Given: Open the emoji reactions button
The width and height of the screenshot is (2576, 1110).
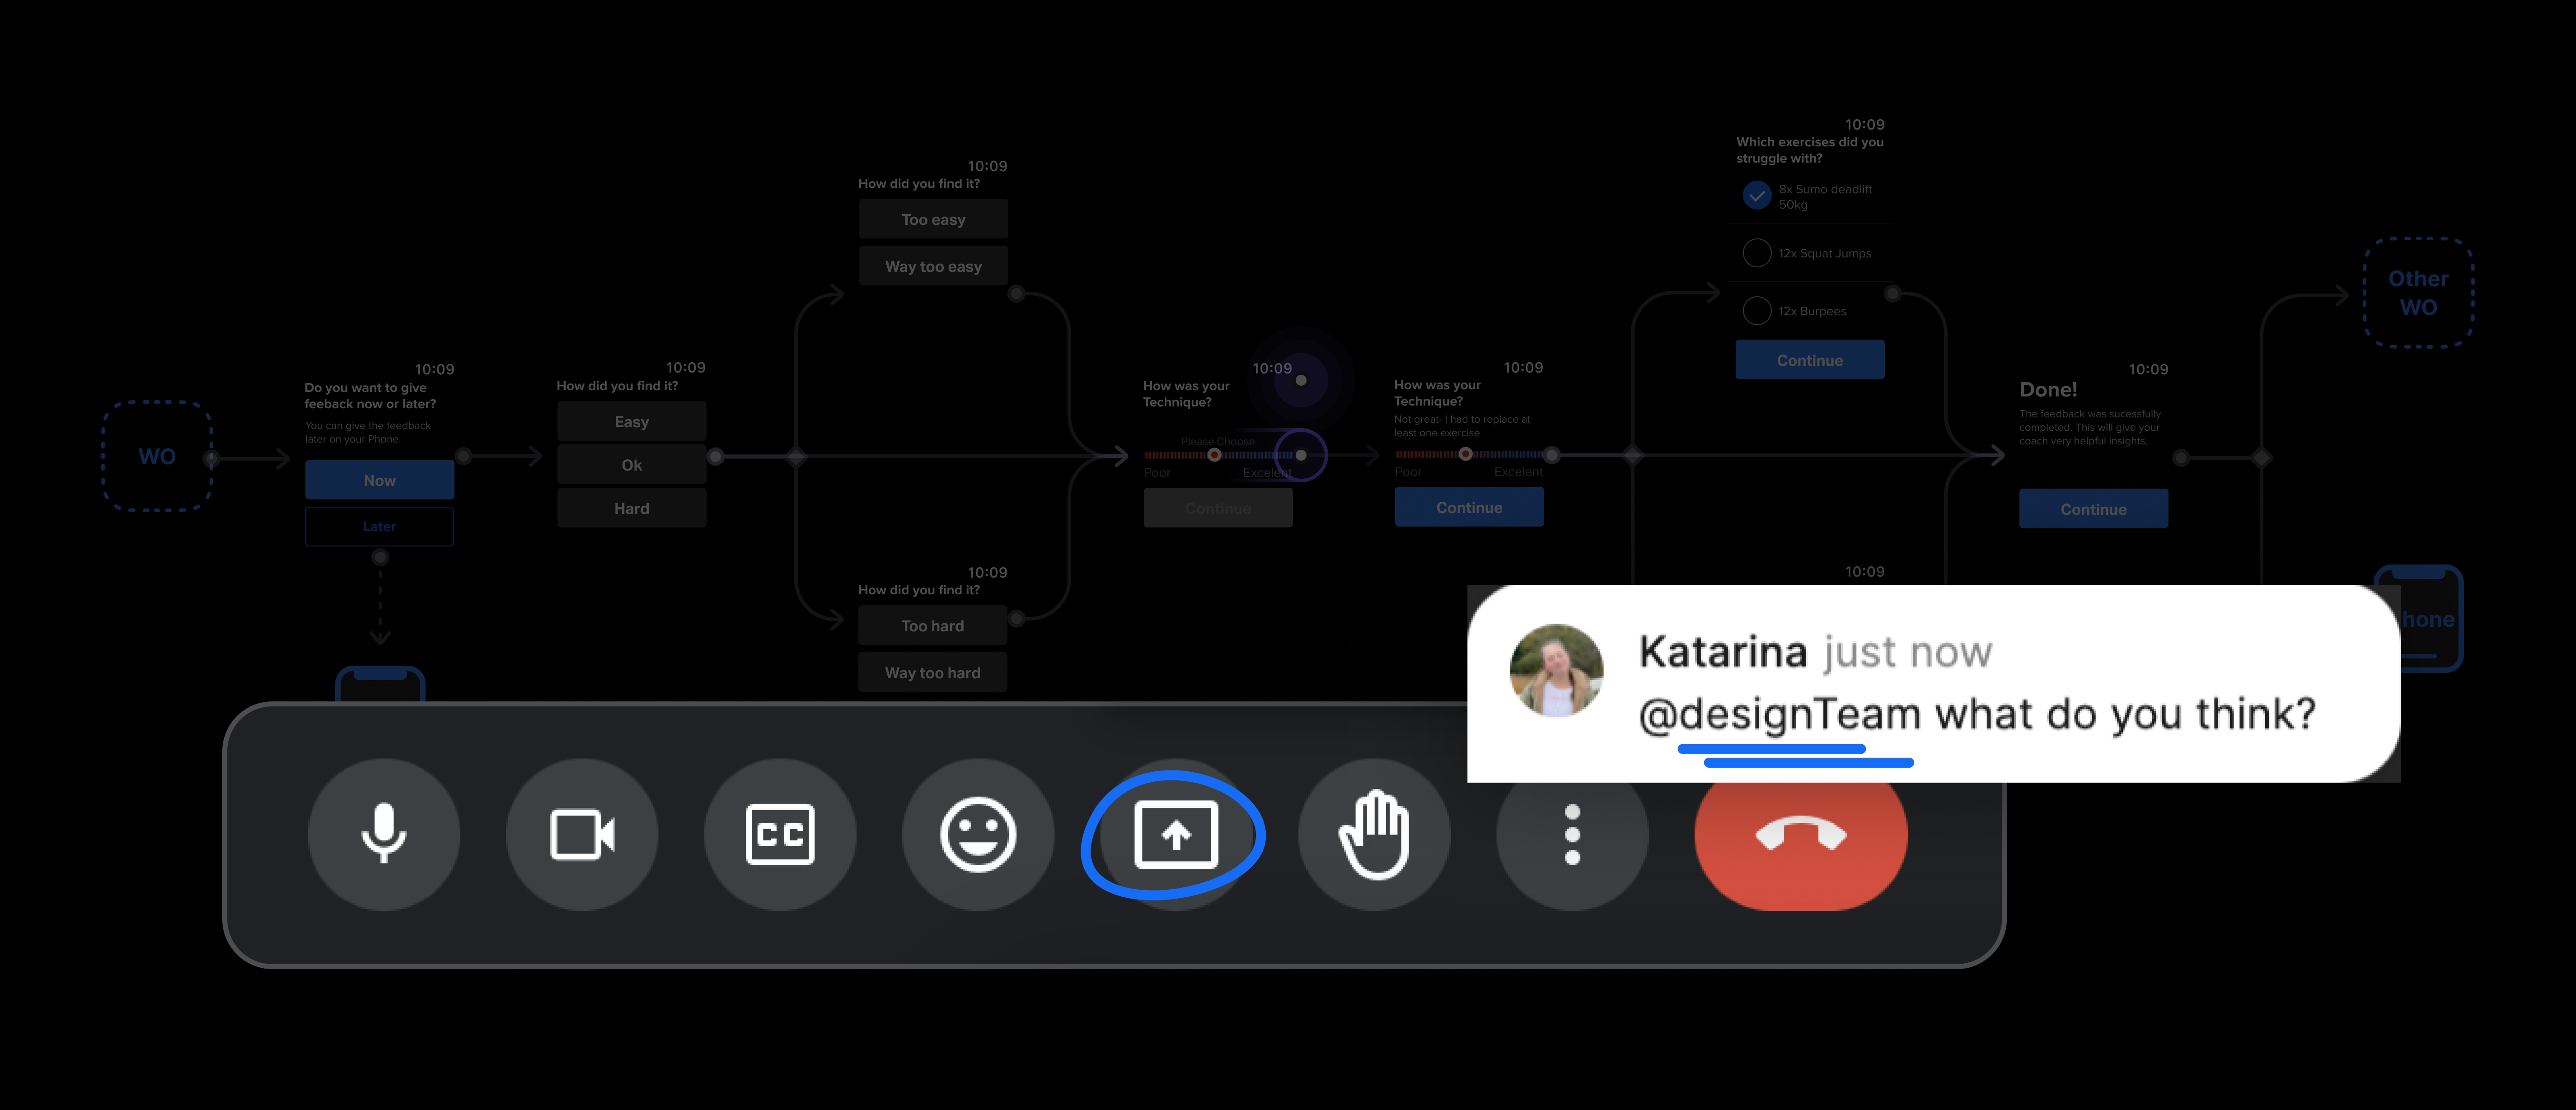Looking at the screenshot, I should click(x=978, y=833).
